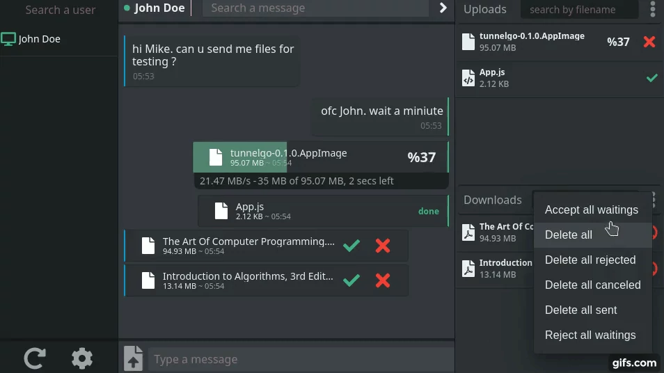
Task: Click the PDF icon of Introduction download
Action: 468,269
